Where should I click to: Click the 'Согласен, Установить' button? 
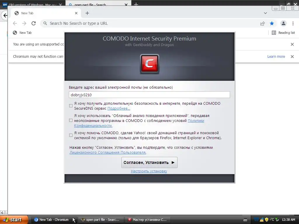tap(149, 162)
